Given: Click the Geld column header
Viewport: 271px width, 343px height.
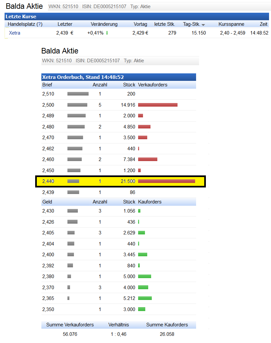Looking at the screenshot, I should [47, 202].
